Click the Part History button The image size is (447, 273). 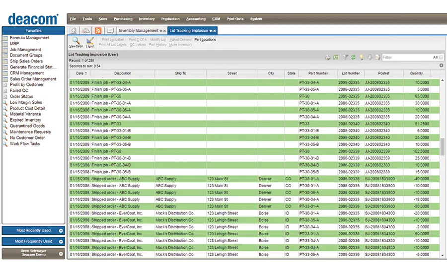point(157,45)
